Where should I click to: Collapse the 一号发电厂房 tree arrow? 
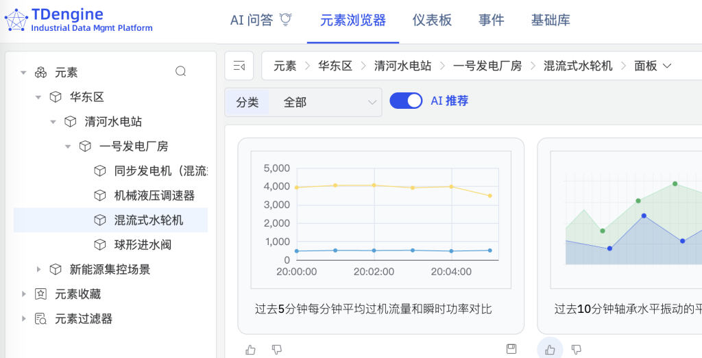tap(68, 146)
